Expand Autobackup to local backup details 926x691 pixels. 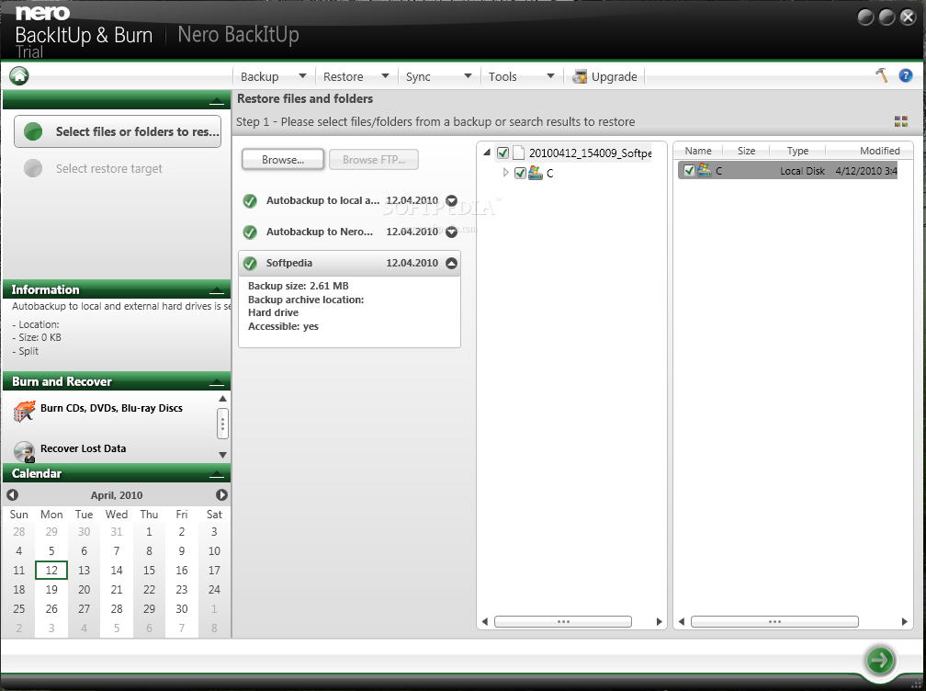click(452, 201)
